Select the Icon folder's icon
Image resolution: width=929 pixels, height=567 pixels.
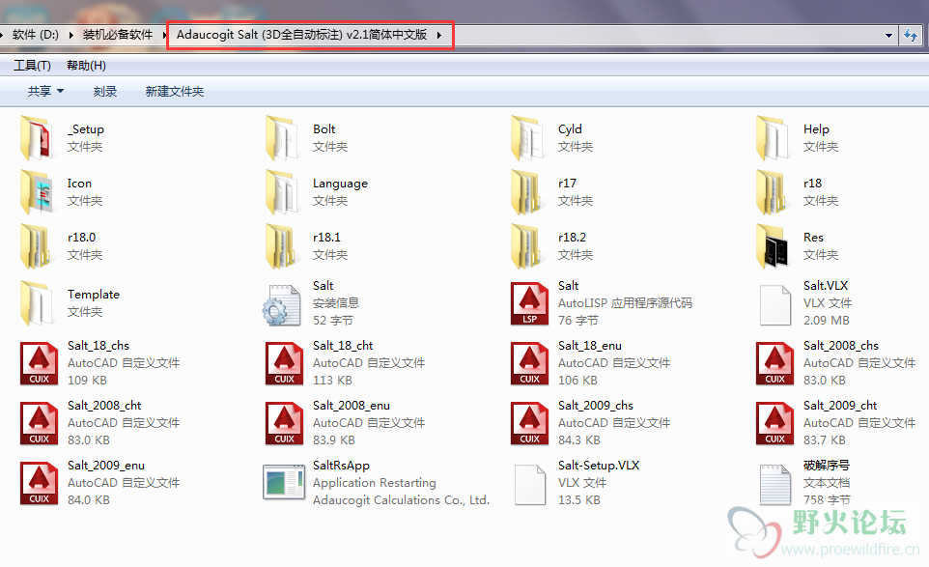(39, 192)
